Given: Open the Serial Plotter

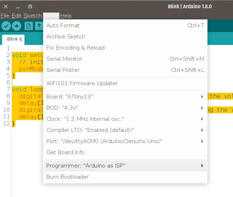Looking at the screenshot, I should pos(125,70).
